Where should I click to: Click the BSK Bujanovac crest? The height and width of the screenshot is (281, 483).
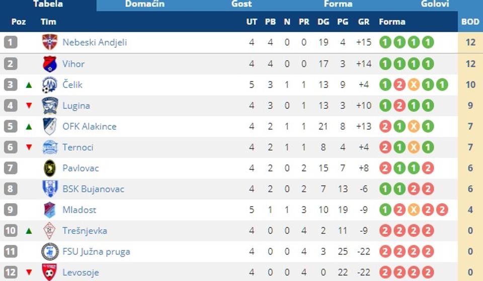(x=50, y=189)
